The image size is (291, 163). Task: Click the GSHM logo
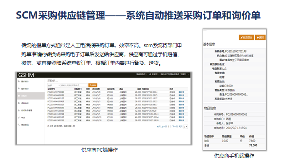26,75
